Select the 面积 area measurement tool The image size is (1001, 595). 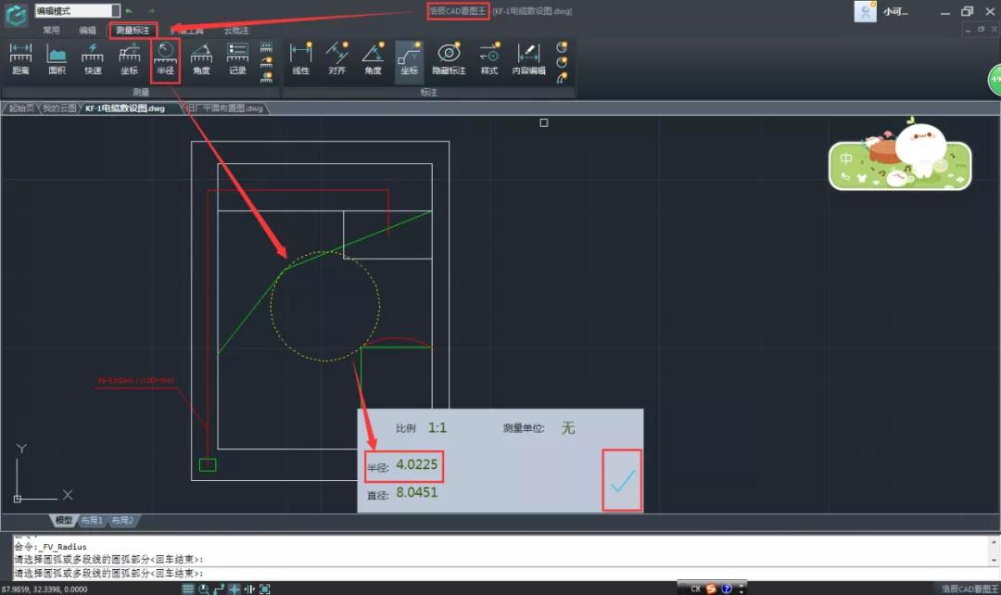(x=57, y=57)
